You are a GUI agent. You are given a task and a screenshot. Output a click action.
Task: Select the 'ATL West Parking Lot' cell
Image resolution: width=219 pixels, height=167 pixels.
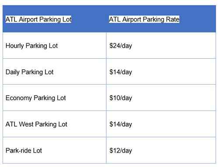pyautogui.click(x=54, y=124)
